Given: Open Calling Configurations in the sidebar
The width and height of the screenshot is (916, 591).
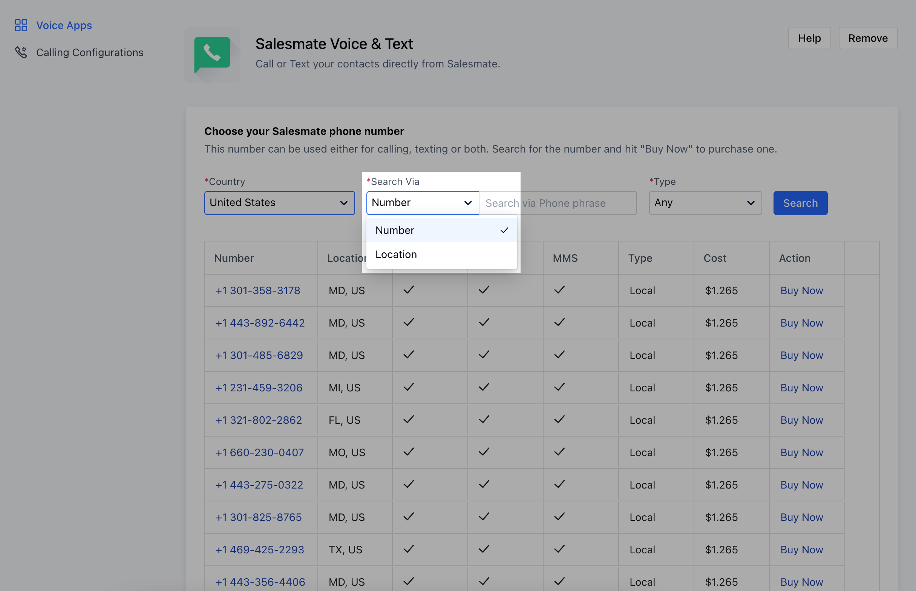Looking at the screenshot, I should pos(89,52).
